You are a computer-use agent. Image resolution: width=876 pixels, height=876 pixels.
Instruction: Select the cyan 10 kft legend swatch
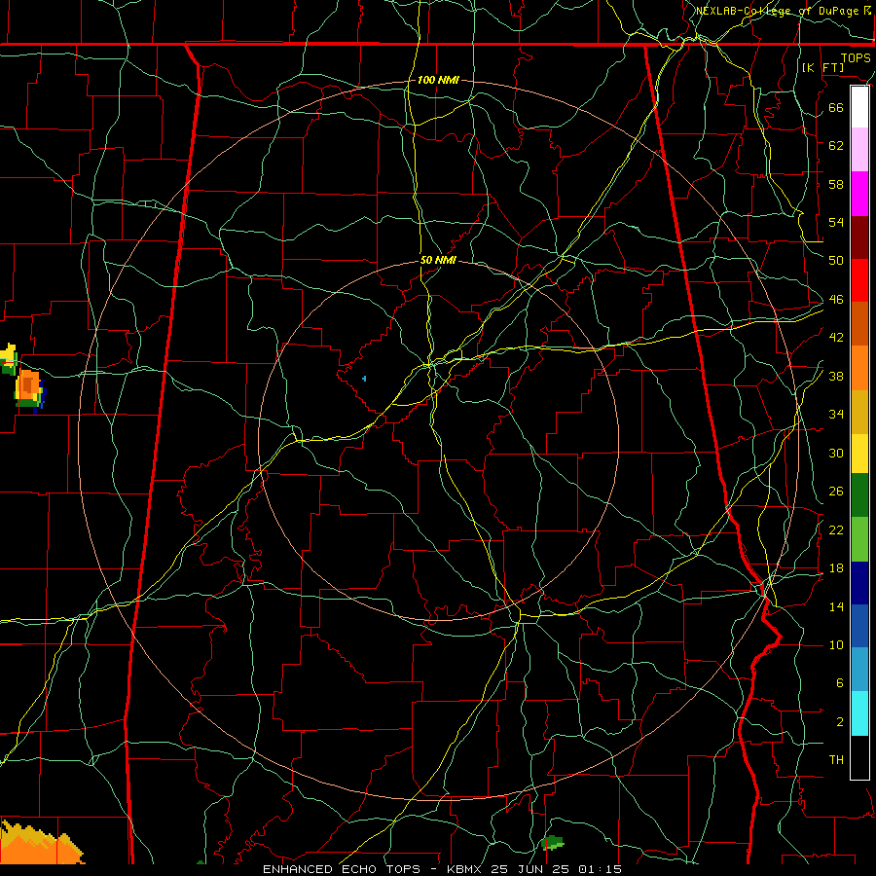(859, 713)
